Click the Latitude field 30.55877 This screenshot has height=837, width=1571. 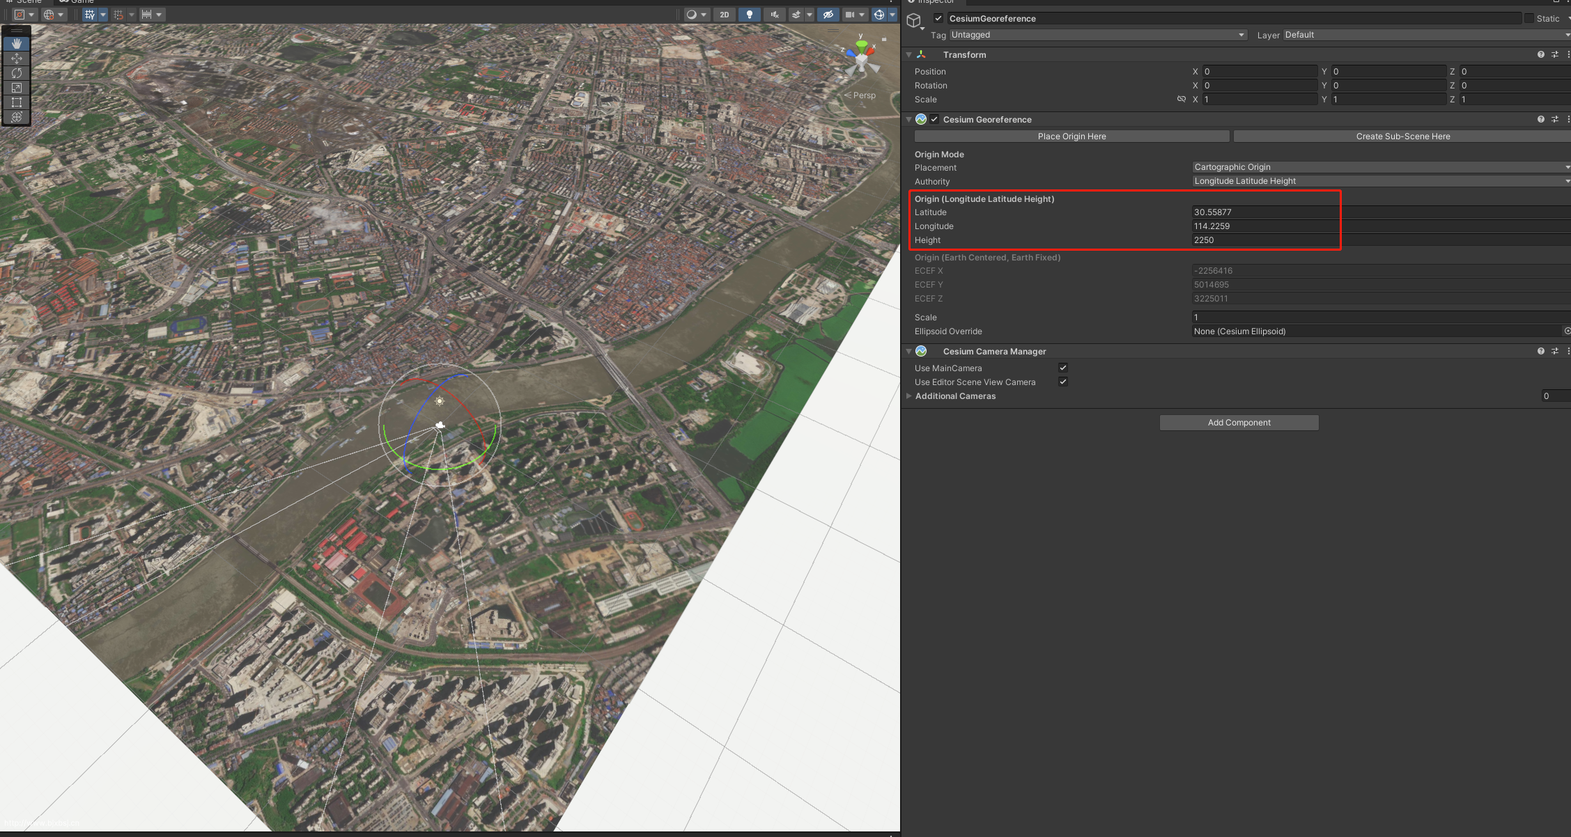coord(1382,212)
